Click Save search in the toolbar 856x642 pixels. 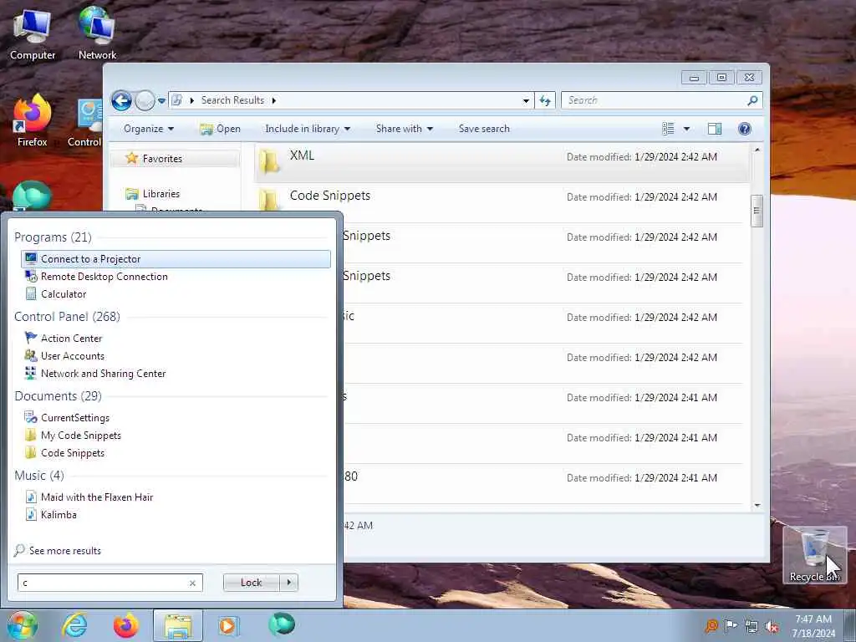[x=484, y=129]
